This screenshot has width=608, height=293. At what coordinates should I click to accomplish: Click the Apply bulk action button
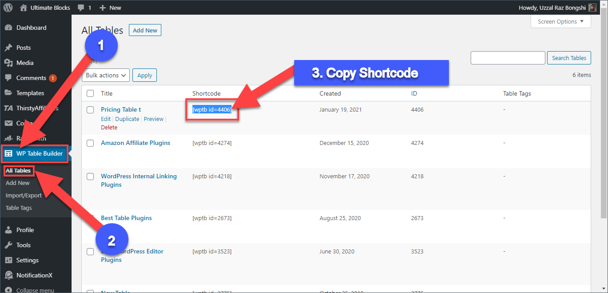tap(144, 75)
